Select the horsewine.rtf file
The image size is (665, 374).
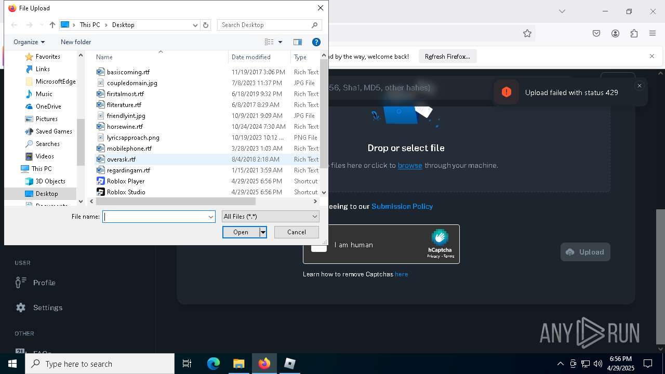point(125,127)
